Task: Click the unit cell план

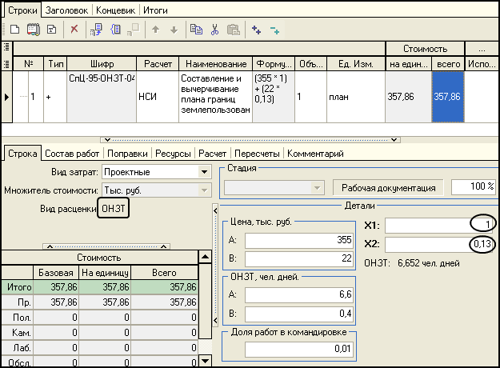Action: 356,97
